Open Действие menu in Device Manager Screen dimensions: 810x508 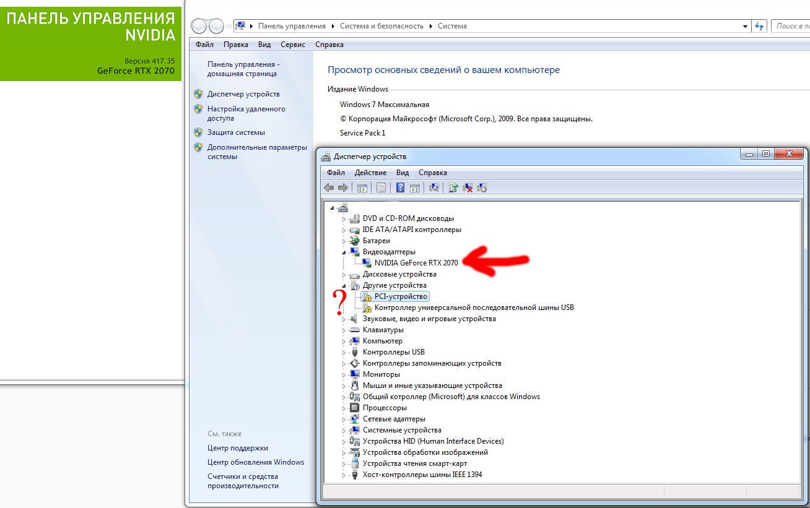[371, 173]
